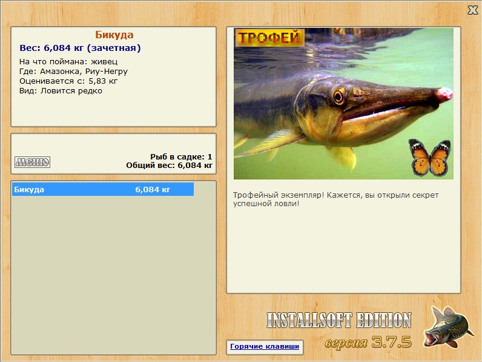Click the Рыб в садке: 1 counter

[182, 156]
